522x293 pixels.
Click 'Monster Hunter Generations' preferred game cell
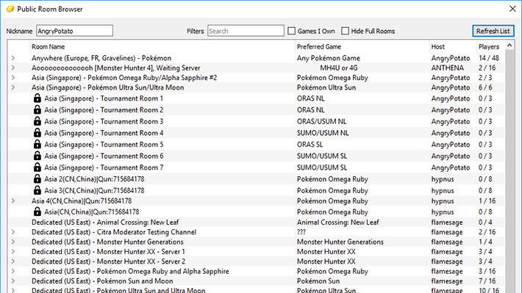pyautogui.click(x=340, y=242)
